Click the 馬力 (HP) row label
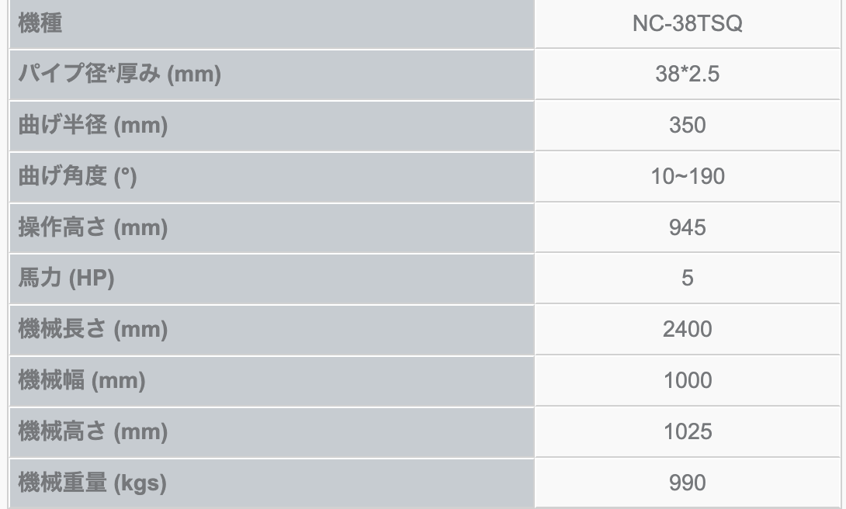846x509 pixels. 66,279
